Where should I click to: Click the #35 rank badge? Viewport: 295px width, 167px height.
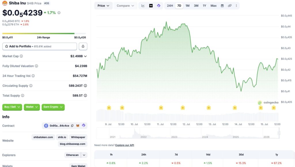click(x=47, y=3)
